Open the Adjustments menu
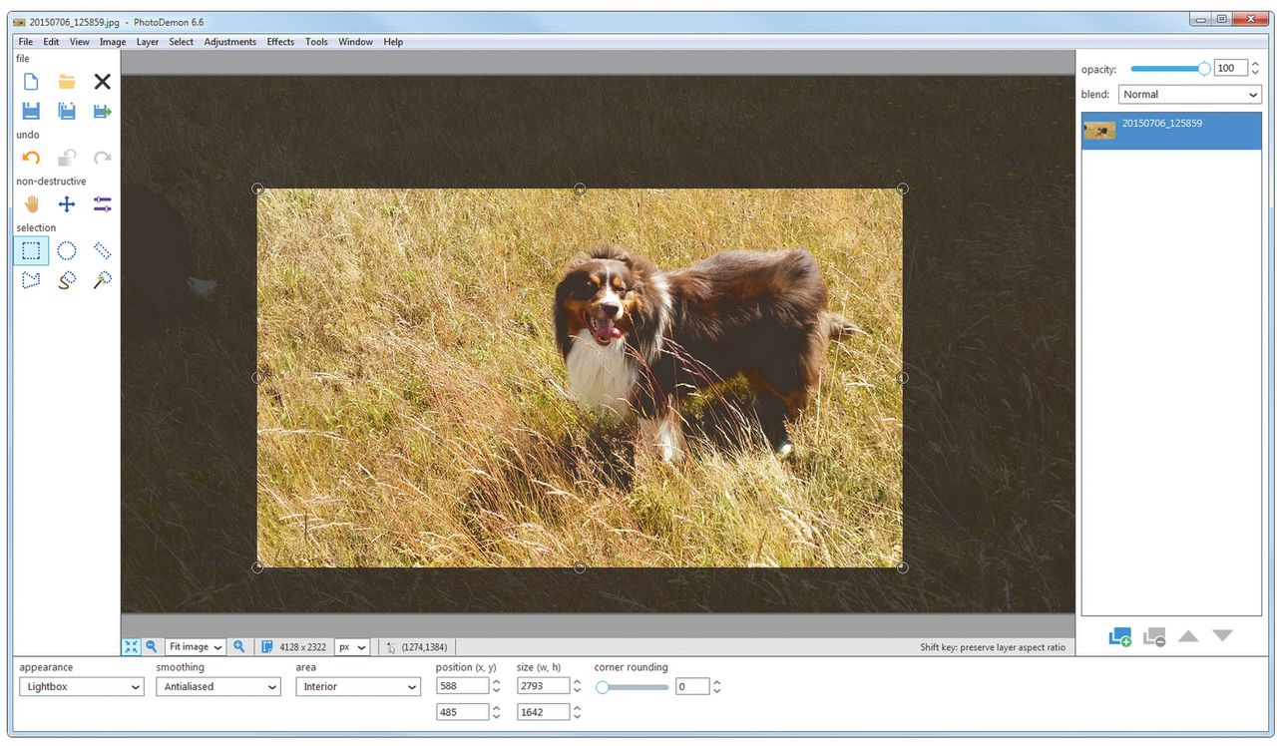 click(230, 42)
